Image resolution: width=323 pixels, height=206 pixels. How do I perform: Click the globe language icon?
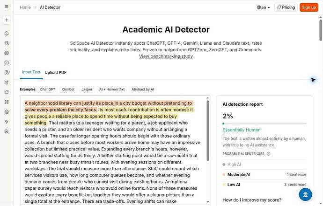click(x=259, y=7)
